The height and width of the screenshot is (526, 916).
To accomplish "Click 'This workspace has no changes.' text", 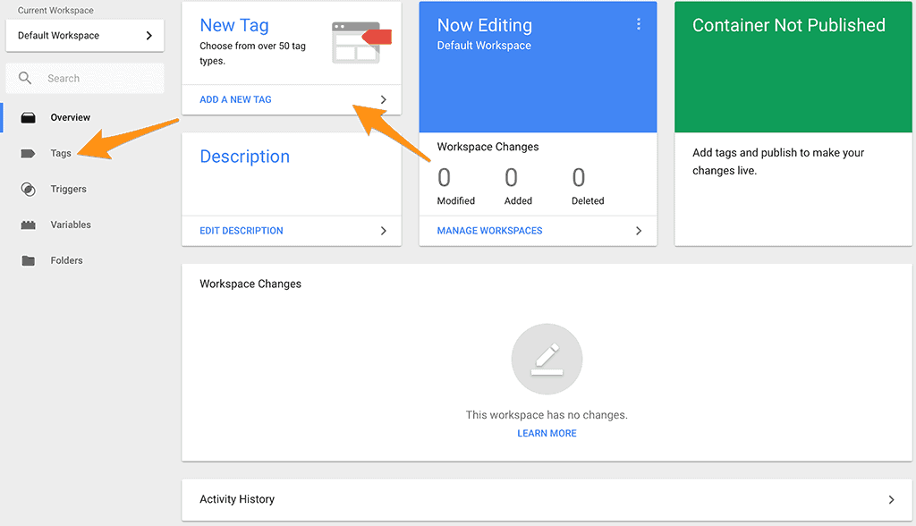I will 547,415.
